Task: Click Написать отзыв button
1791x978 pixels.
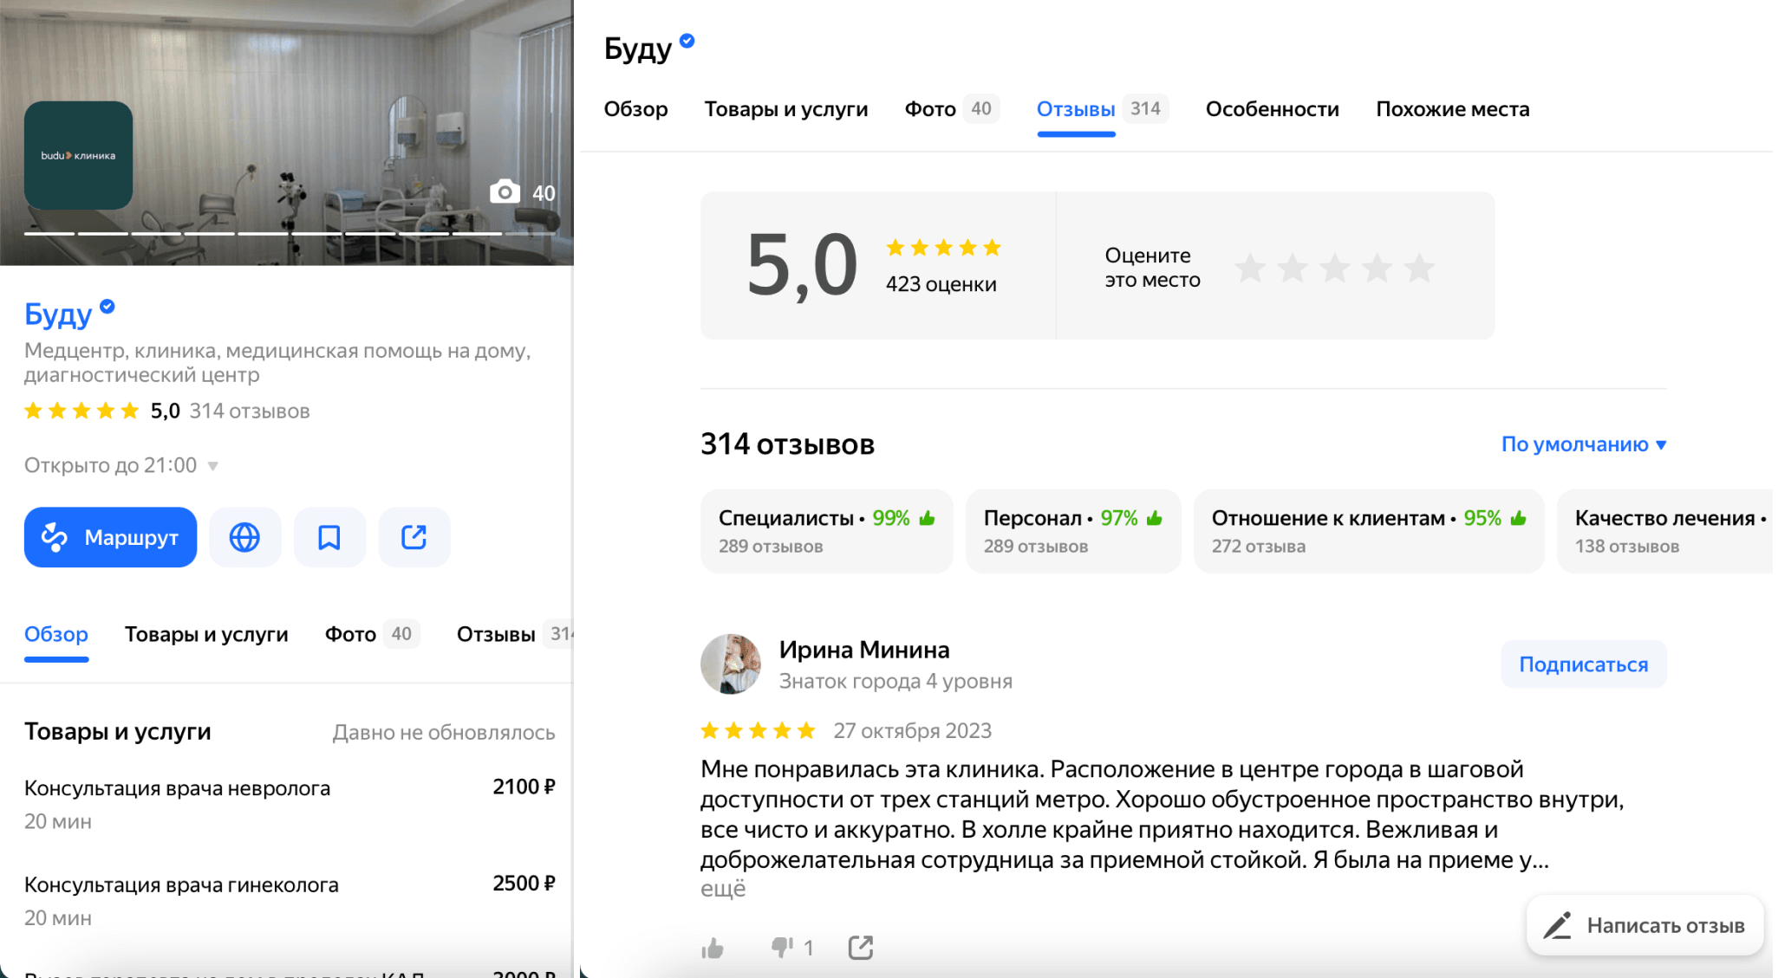Action: tap(1644, 925)
